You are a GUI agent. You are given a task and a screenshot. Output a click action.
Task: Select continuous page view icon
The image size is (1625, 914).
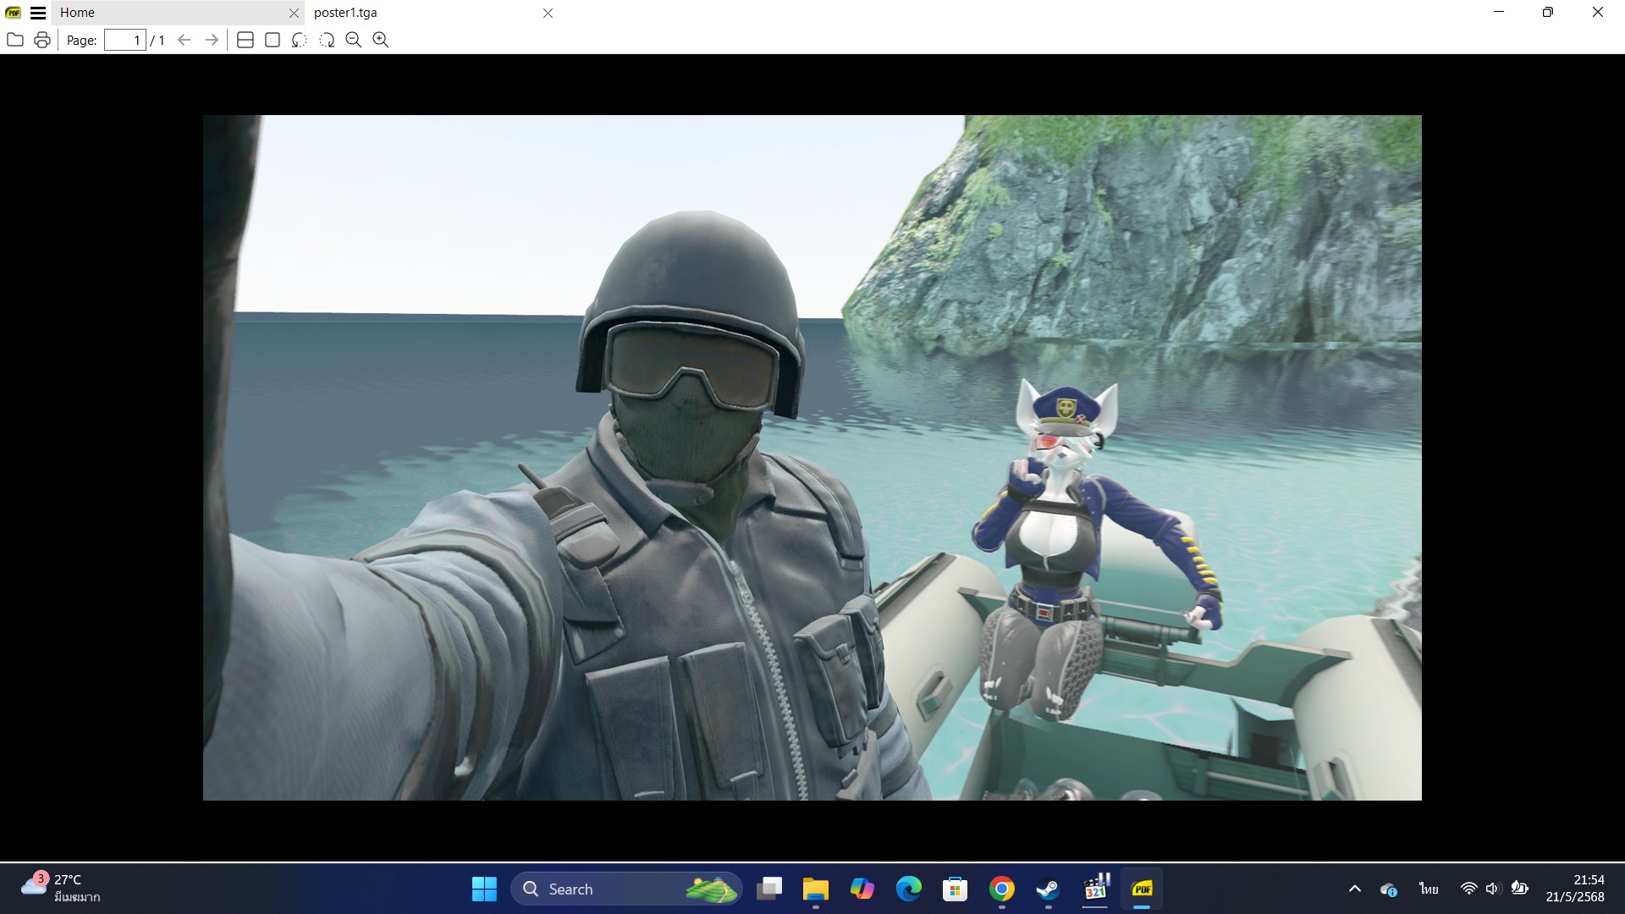click(x=245, y=40)
